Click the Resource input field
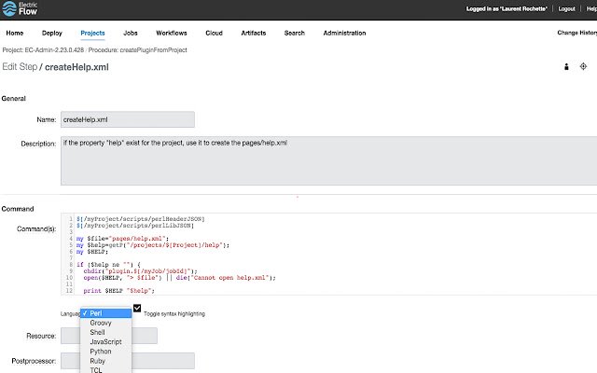The width and height of the screenshot is (597, 373). [x=109, y=336]
